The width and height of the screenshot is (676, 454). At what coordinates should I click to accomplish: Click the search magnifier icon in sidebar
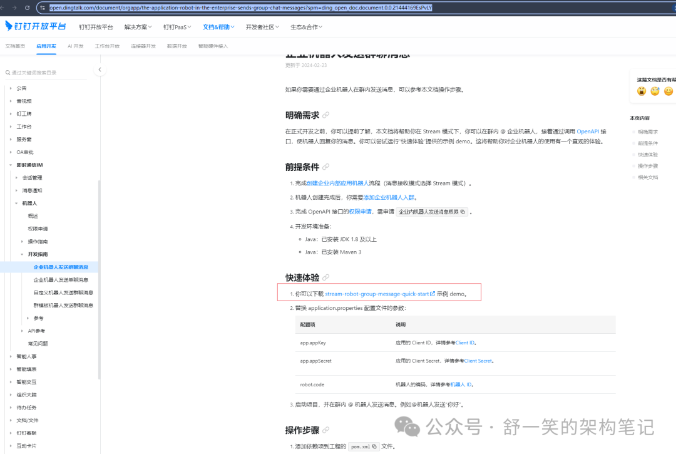pyautogui.click(x=8, y=73)
